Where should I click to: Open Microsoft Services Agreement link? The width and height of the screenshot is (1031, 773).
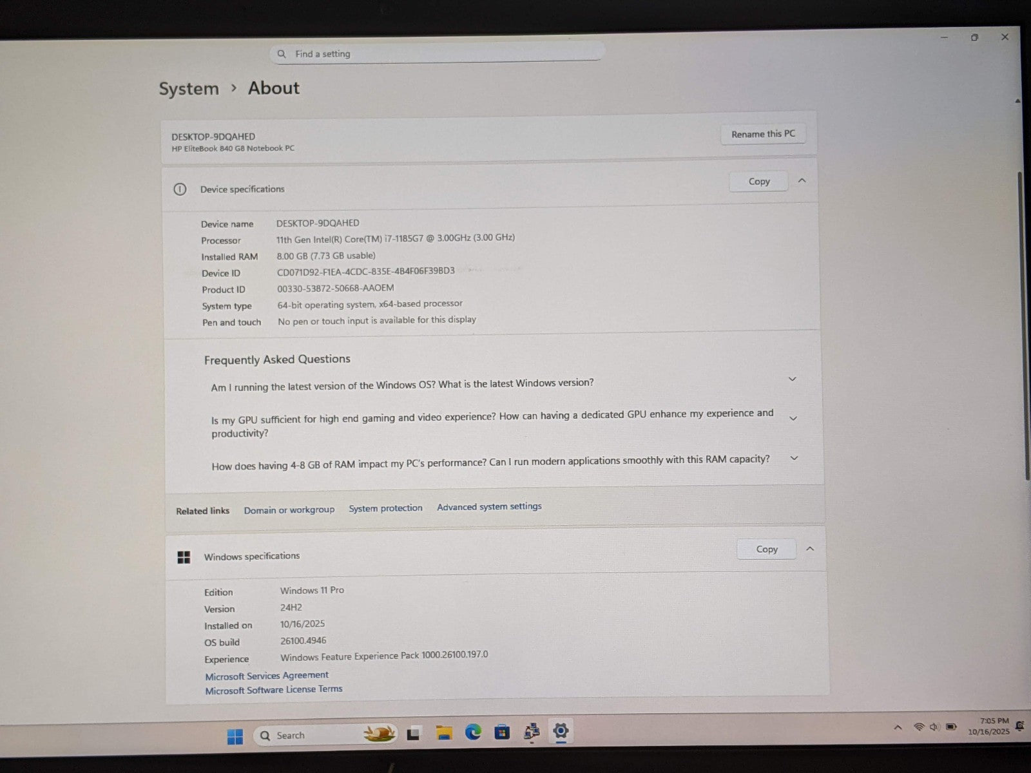267,676
